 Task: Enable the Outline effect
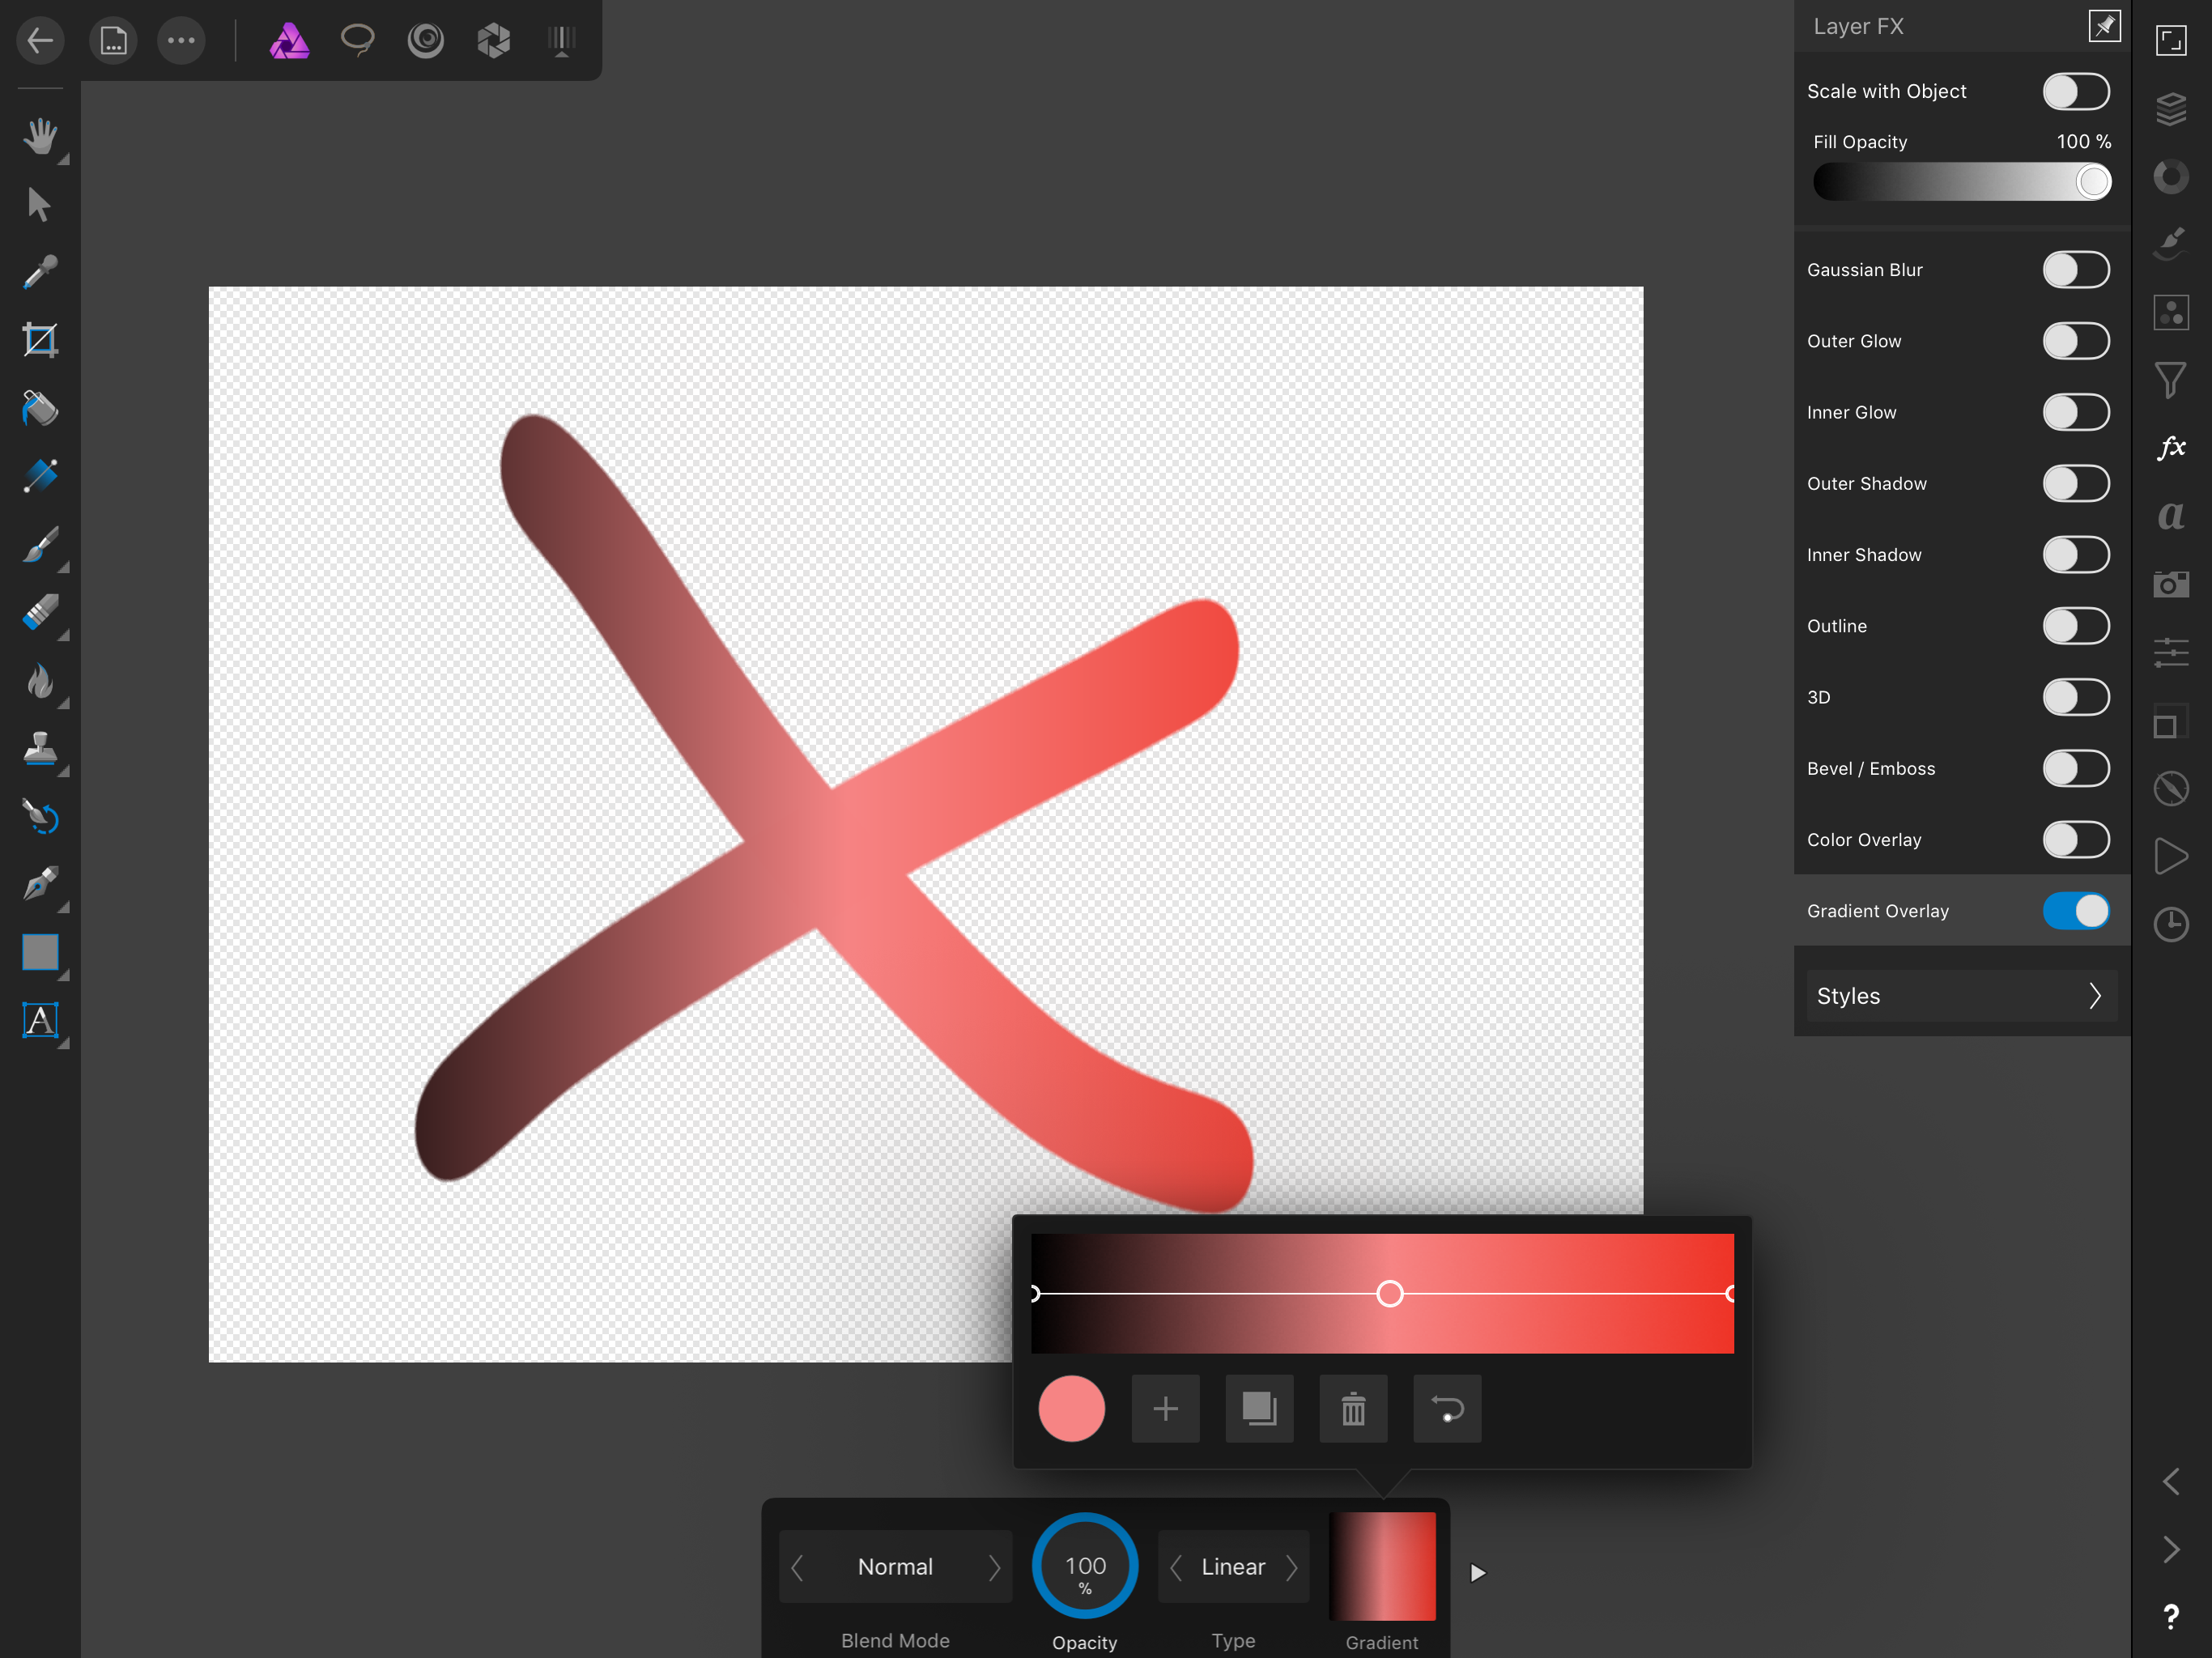tap(2076, 626)
